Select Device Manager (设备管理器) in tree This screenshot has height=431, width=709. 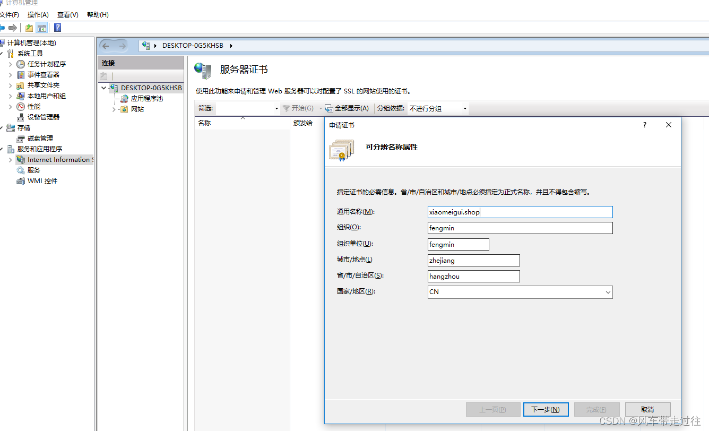[44, 117]
